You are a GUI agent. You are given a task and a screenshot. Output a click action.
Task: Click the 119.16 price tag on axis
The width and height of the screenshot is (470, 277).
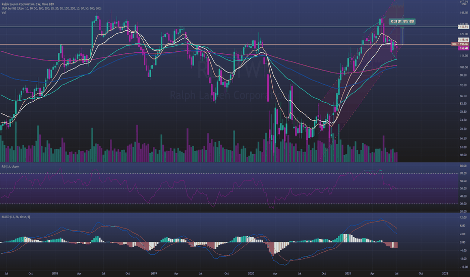coord(463,39)
